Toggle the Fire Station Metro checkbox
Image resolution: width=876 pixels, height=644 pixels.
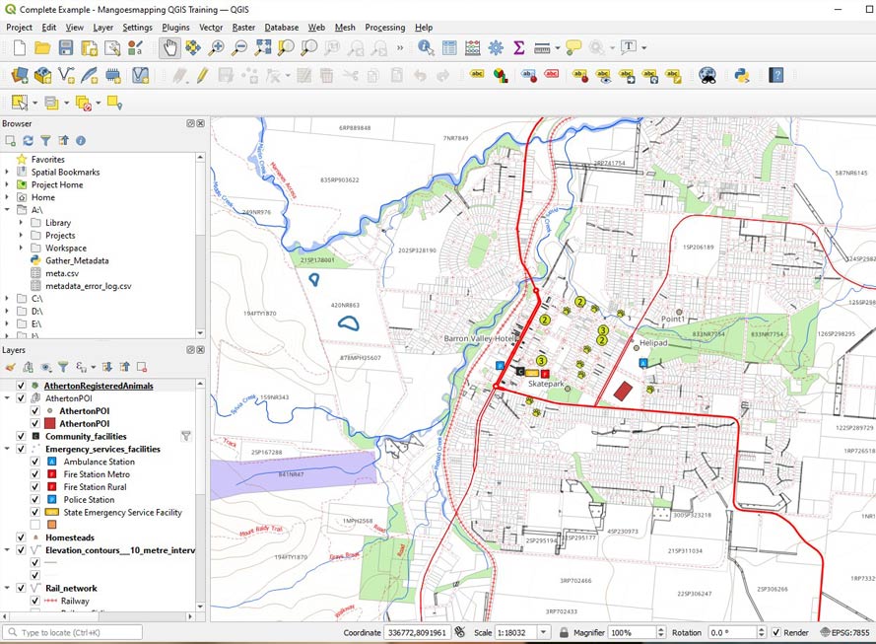coord(35,474)
